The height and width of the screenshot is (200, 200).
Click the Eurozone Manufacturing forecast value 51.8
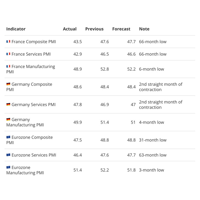point(131,170)
